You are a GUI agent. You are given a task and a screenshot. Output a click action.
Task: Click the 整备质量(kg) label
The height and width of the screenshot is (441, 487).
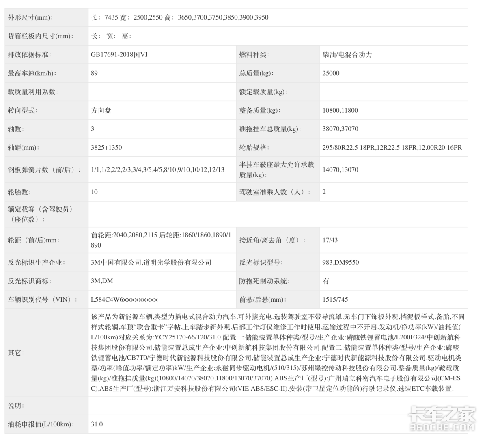[260, 110]
